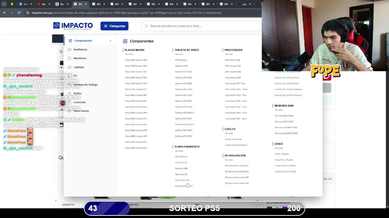
Task: Open Redes category
Action: pyautogui.click(x=77, y=93)
